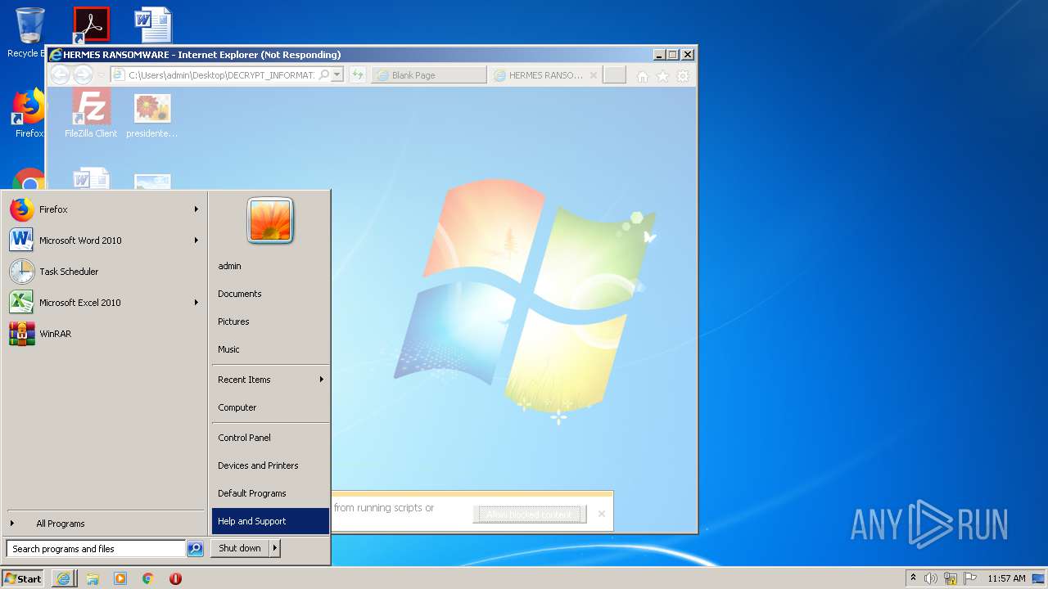The image size is (1048, 589).
Task: Open Windows Explorer taskbar icon
Action: tap(93, 578)
